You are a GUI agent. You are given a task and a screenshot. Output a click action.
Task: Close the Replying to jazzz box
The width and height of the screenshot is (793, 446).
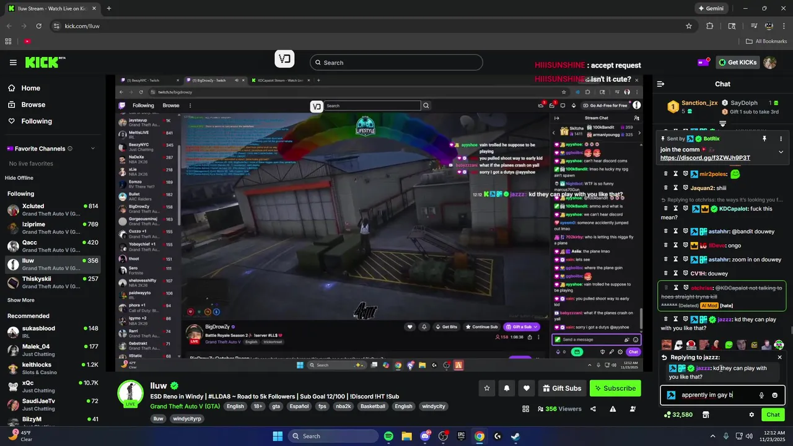[x=779, y=357]
